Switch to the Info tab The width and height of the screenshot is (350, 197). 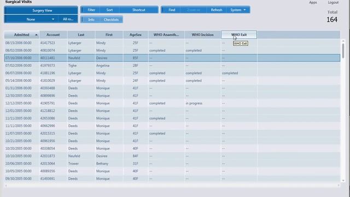pyautogui.click(x=91, y=20)
